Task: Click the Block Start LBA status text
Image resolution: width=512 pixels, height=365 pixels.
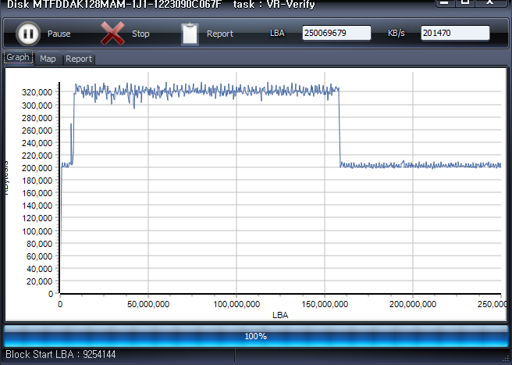Action: click(61, 355)
